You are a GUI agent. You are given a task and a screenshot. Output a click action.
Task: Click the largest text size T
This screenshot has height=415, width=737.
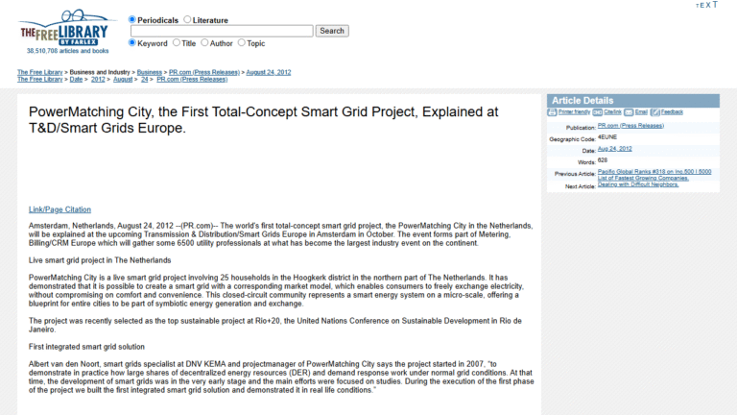coord(714,5)
